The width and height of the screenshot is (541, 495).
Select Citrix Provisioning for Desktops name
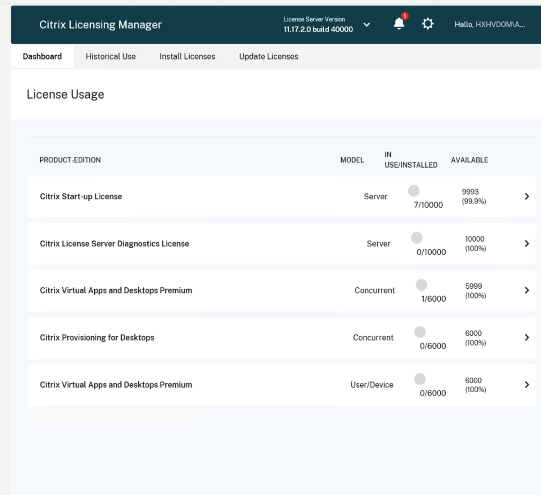[x=97, y=337]
